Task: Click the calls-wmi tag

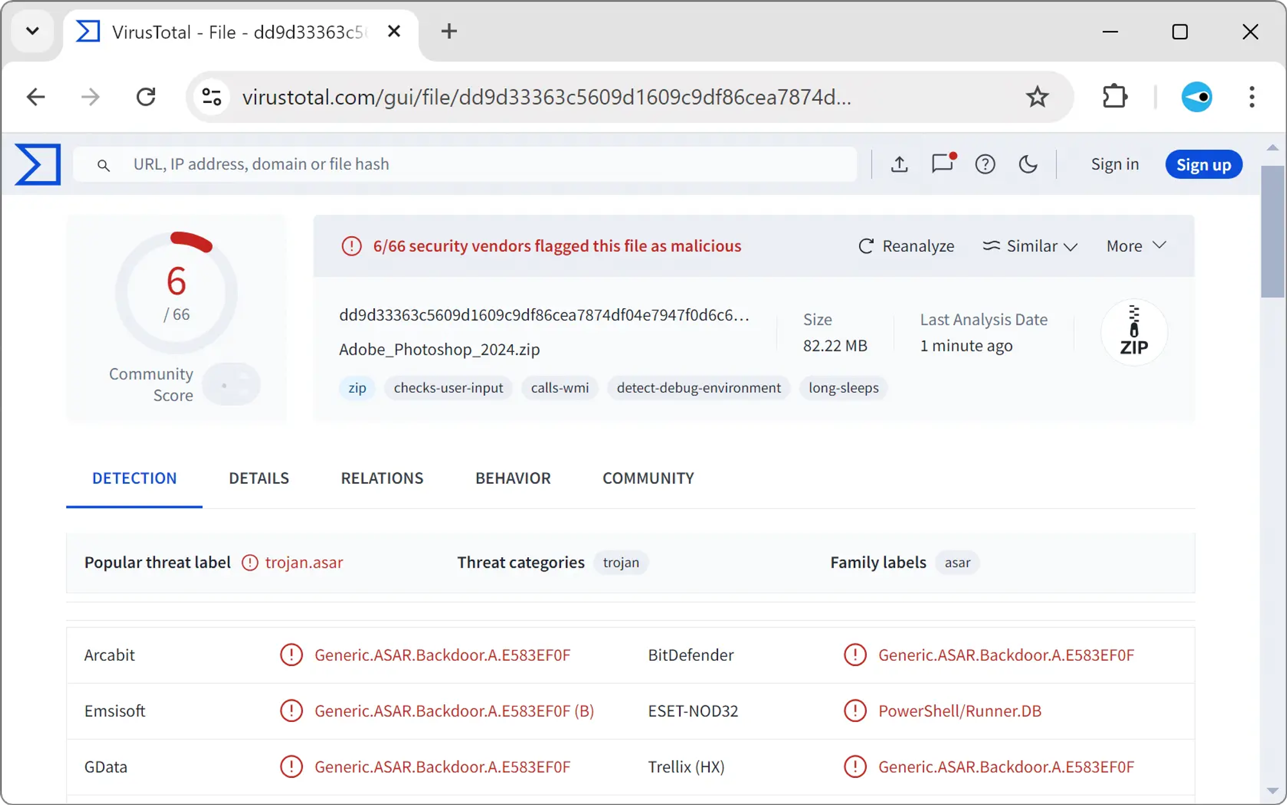Action: coord(559,388)
